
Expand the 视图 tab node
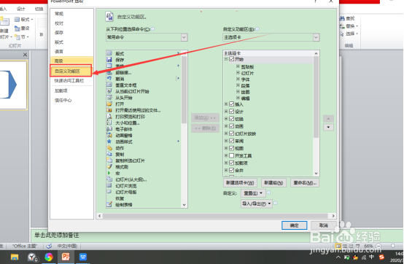click(x=226, y=148)
